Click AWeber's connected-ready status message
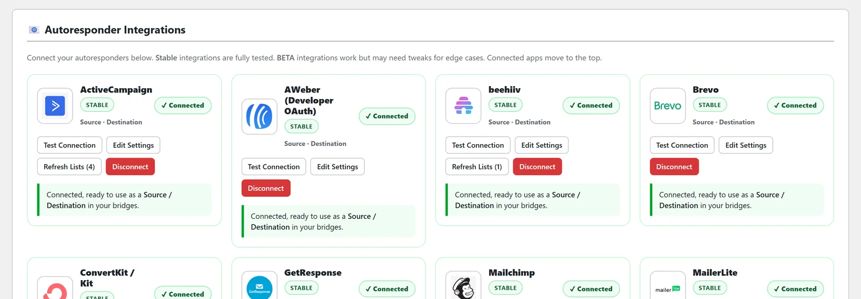 (328, 222)
